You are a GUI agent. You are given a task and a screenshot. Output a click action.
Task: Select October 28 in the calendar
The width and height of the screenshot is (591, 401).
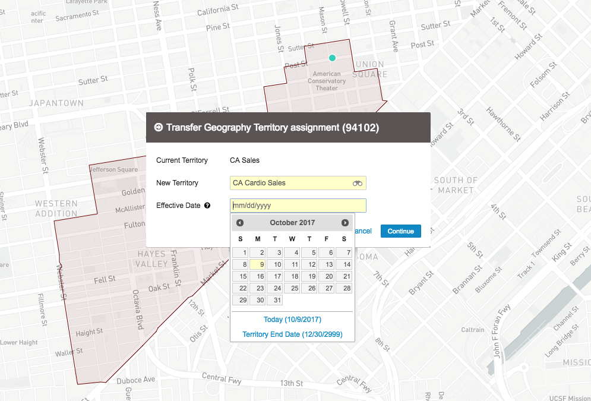click(344, 288)
